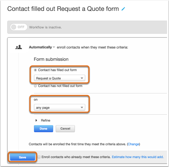Viewport: 169px width, 167px height.
Task: Select 'Contact has not filled out form' option
Action: point(35,86)
